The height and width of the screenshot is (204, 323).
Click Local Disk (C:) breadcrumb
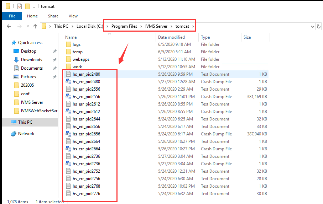point(90,26)
